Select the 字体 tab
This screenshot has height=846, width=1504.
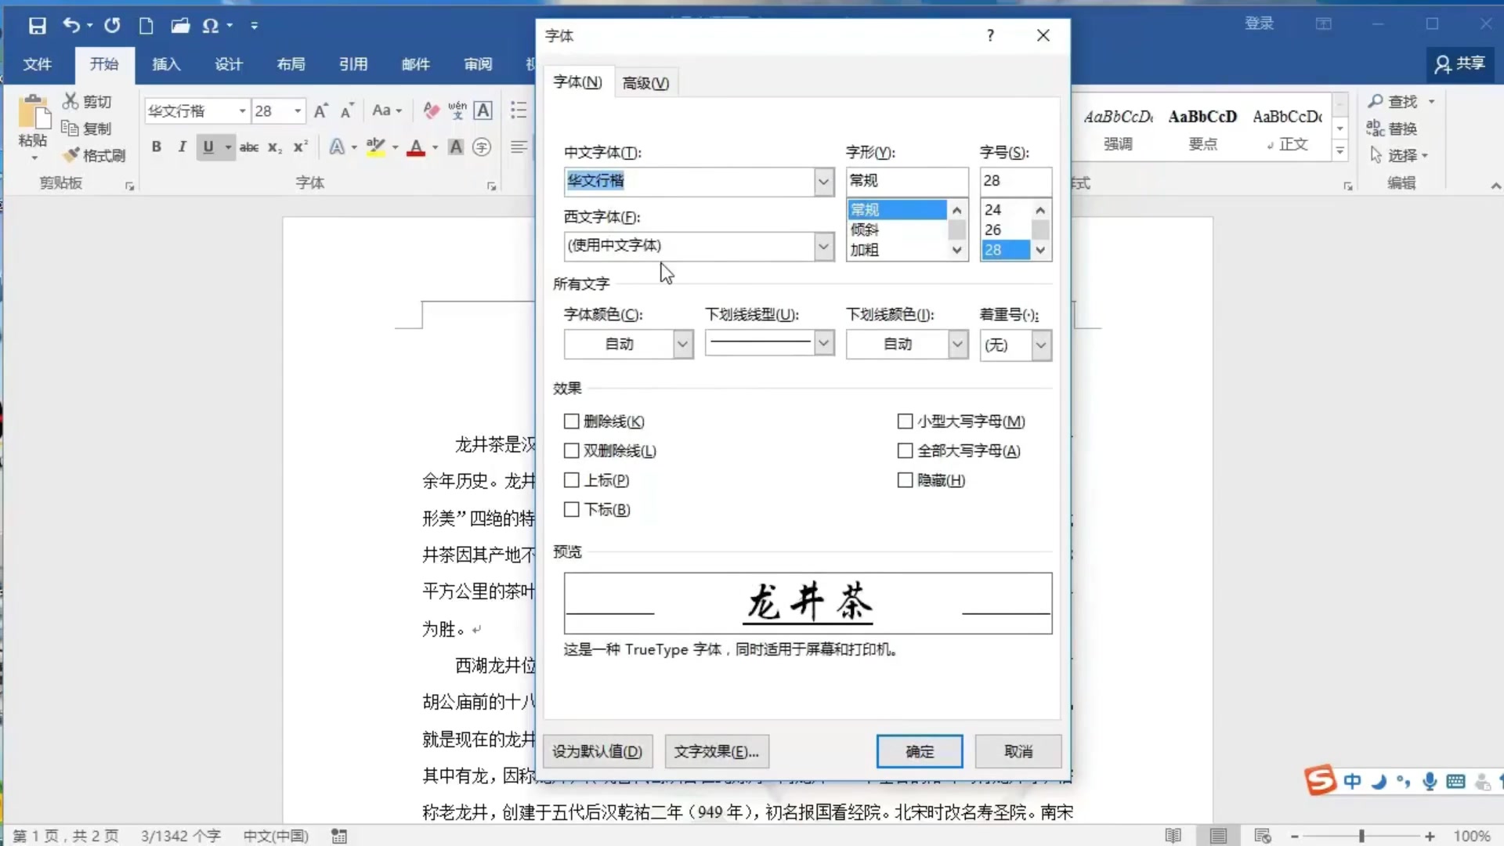(x=576, y=82)
